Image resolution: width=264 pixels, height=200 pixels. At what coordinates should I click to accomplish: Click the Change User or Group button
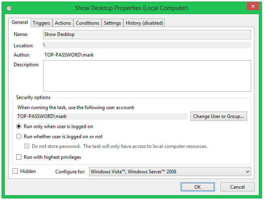(x=218, y=116)
